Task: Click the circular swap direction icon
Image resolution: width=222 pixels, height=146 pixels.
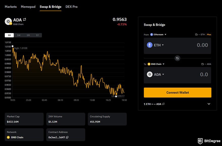Action: click(177, 58)
